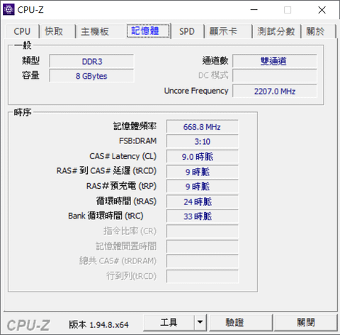Minimize the CPU-Z window
Screen dimensions: 340x335
(x=254, y=10)
